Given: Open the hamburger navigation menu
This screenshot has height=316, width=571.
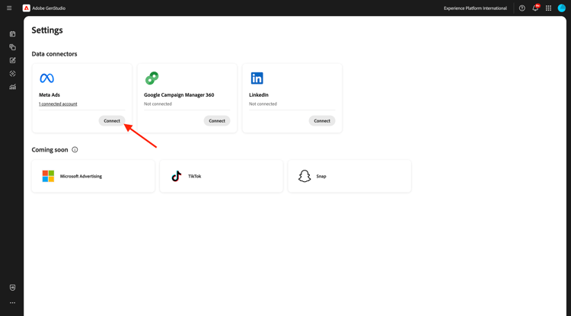Looking at the screenshot, I should pyautogui.click(x=9, y=8).
